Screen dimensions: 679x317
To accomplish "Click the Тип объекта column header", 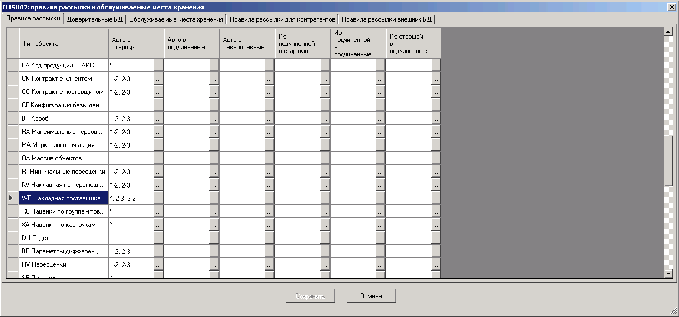I will click(x=64, y=43).
